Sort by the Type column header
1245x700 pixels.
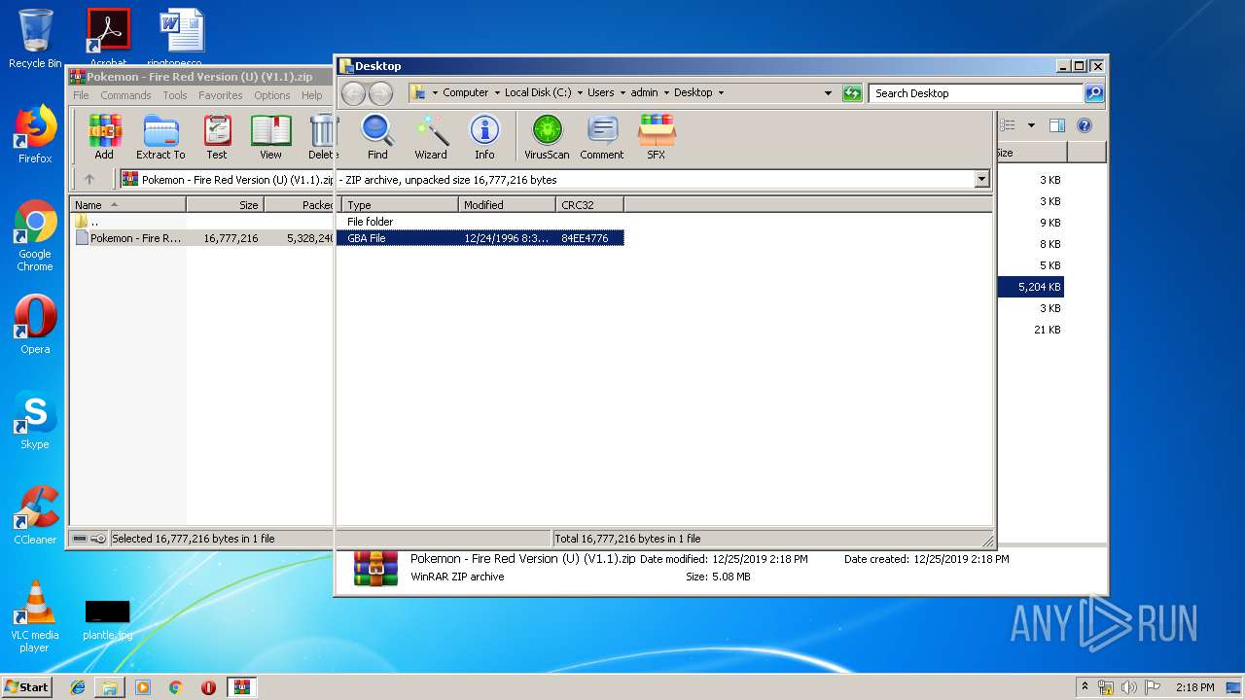[x=399, y=205]
